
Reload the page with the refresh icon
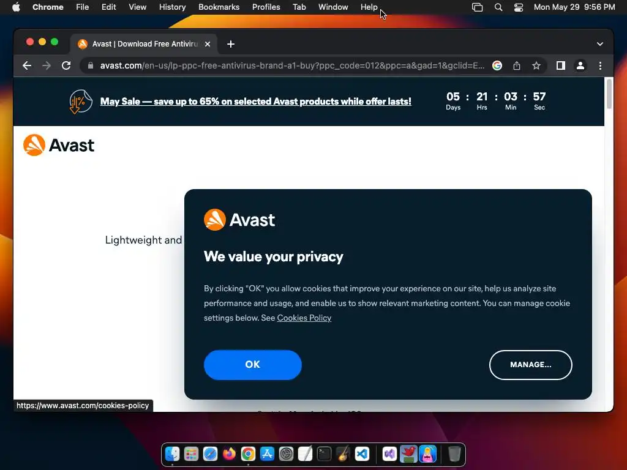[x=66, y=65]
